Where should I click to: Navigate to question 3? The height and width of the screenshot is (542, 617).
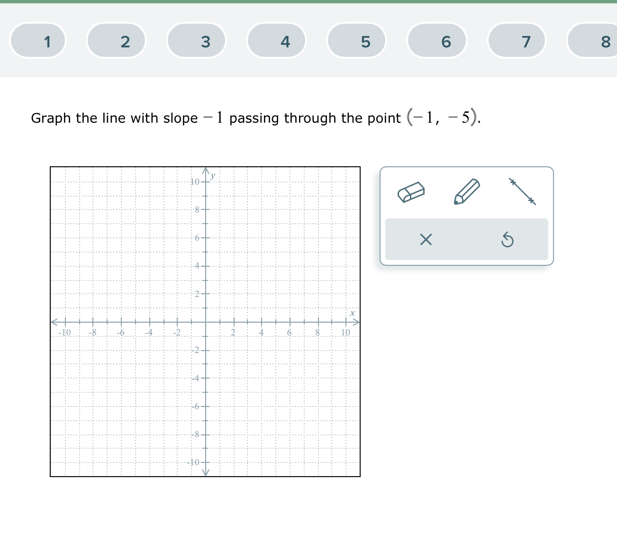pyautogui.click(x=196, y=41)
